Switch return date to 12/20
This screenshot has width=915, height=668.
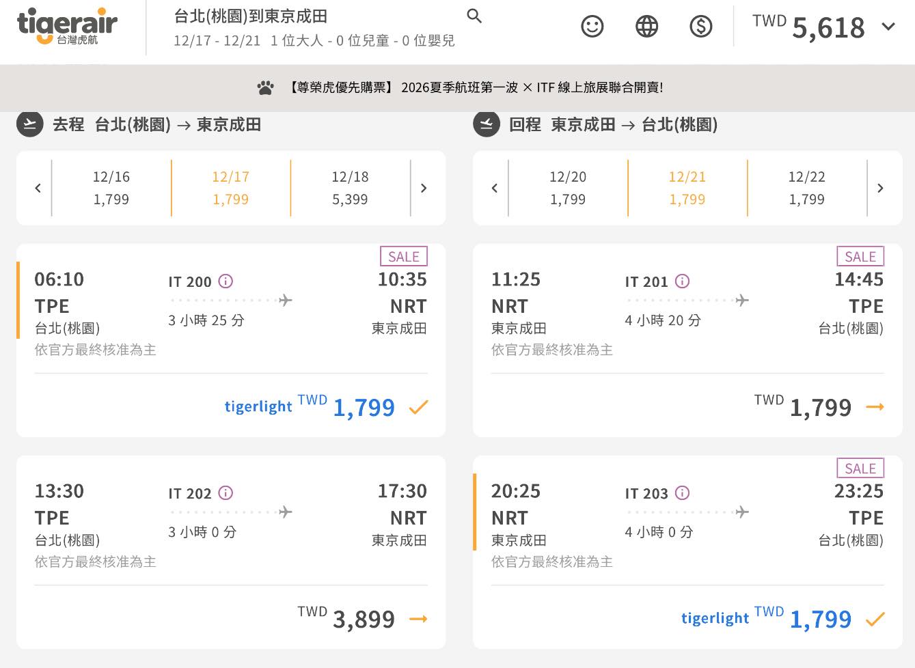[x=568, y=188]
